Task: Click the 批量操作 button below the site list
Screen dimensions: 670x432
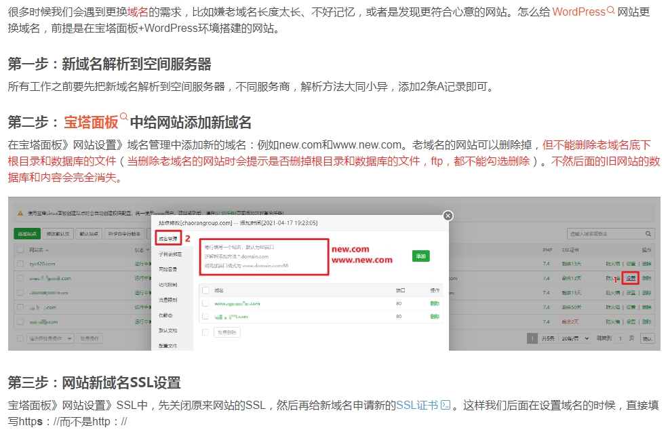Action: [90, 338]
